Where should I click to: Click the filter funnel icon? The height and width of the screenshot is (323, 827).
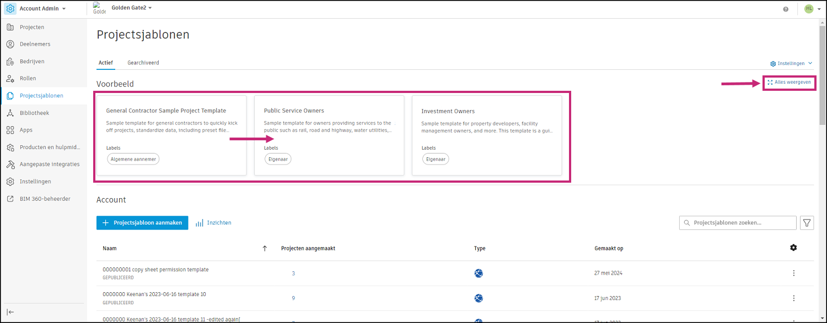click(x=807, y=223)
